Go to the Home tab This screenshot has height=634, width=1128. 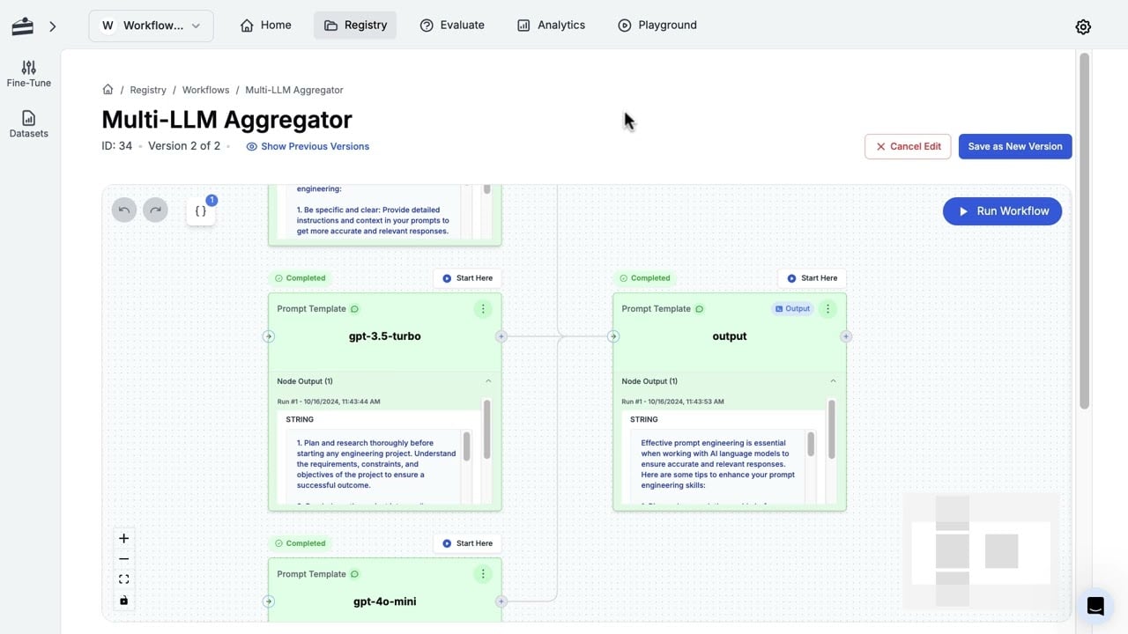coord(265,25)
